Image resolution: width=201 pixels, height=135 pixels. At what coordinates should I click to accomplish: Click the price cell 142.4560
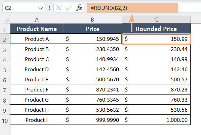(x=92, y=69)
